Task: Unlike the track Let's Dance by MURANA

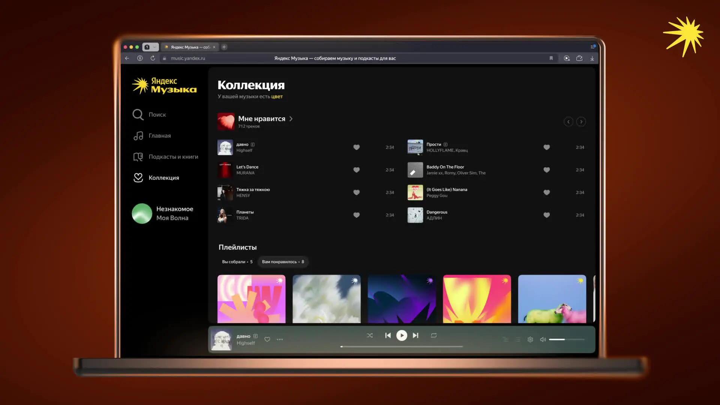Action: click(356, 170)
